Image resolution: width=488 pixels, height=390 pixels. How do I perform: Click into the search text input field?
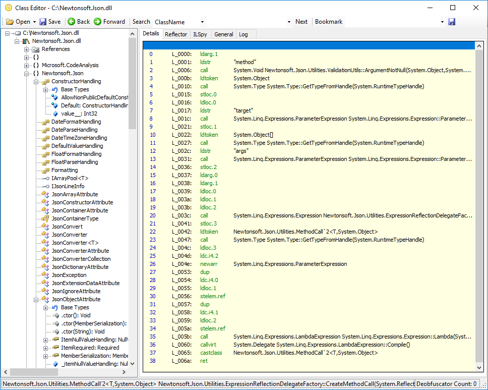246,22
